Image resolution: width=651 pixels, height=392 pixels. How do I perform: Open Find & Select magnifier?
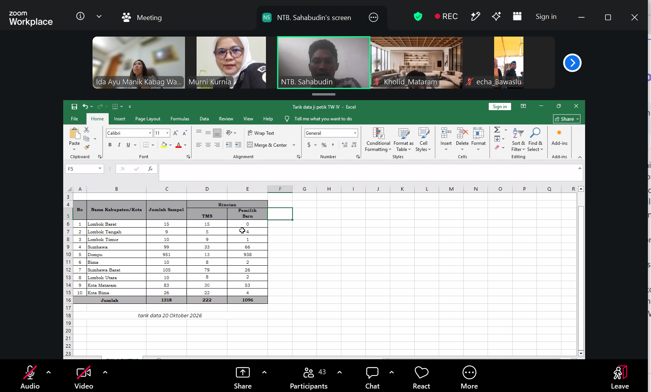click(535, 140)
